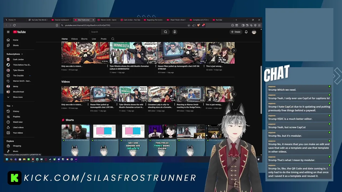This screenshot has height=192, width=342.
Task: Advance the top video carousel with the next arrow
Action: (234, 50)
